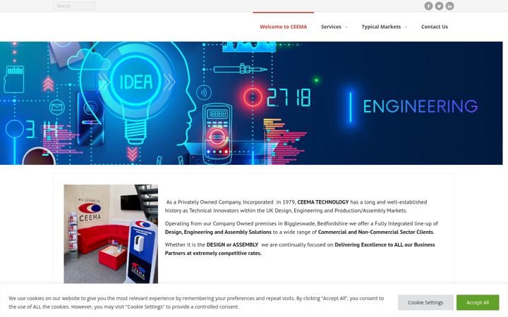Click the Engineering hero banner
Screen dimensions: 508x317
251,103
